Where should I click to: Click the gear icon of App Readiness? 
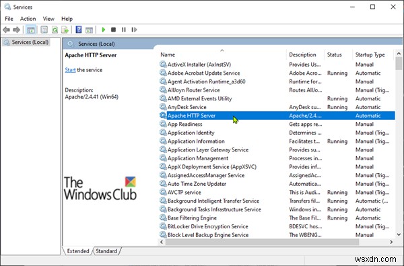163,124
